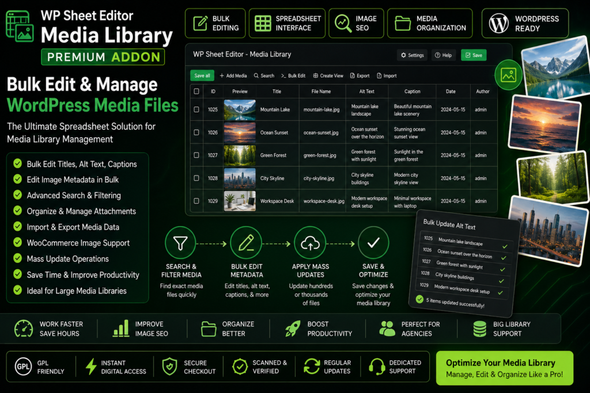Click the Spreadsheet Interface grid icon
The height and width of the screenshot is (393, 590).
(x=263, y=23)
